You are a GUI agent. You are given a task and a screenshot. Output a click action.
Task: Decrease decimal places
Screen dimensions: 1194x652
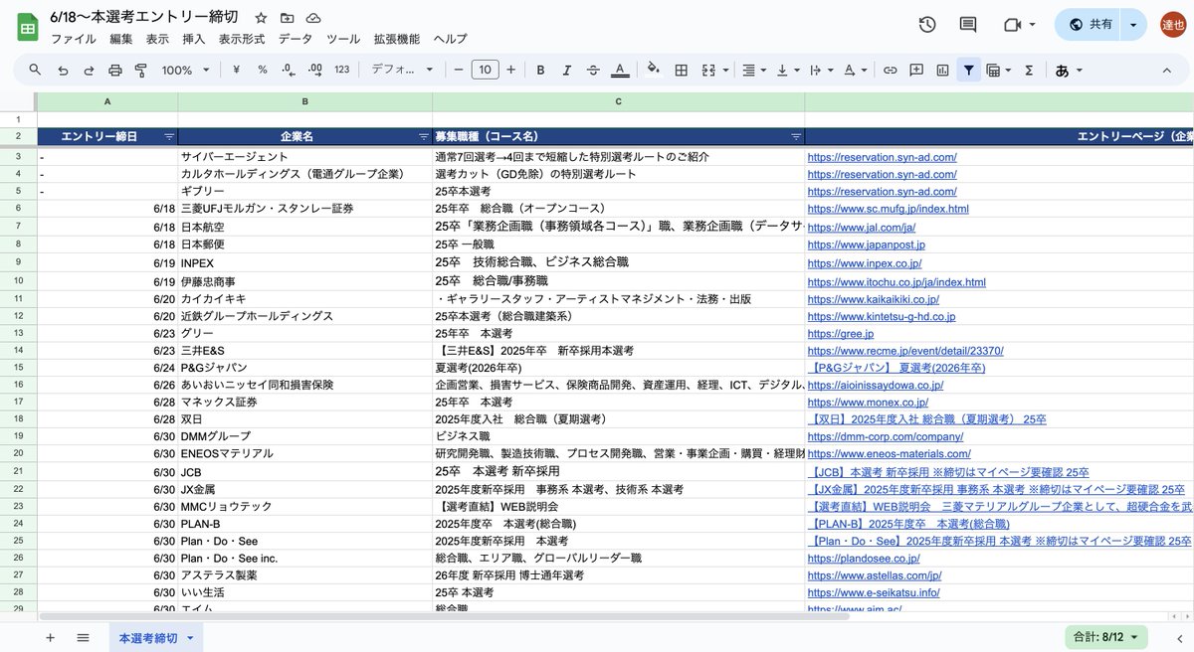(289, 70)
